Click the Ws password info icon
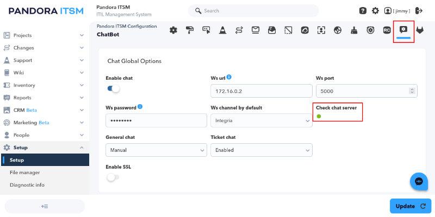The height and width of the screenshot is (217, 435). tap(140, 106)
